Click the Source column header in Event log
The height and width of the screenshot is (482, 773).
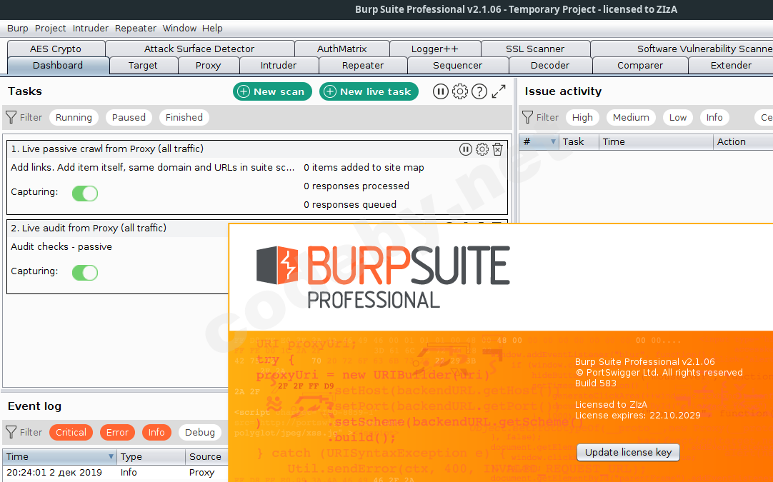[x=206, y=456]
